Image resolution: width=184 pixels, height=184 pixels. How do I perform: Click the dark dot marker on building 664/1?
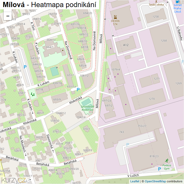(63, 50)
